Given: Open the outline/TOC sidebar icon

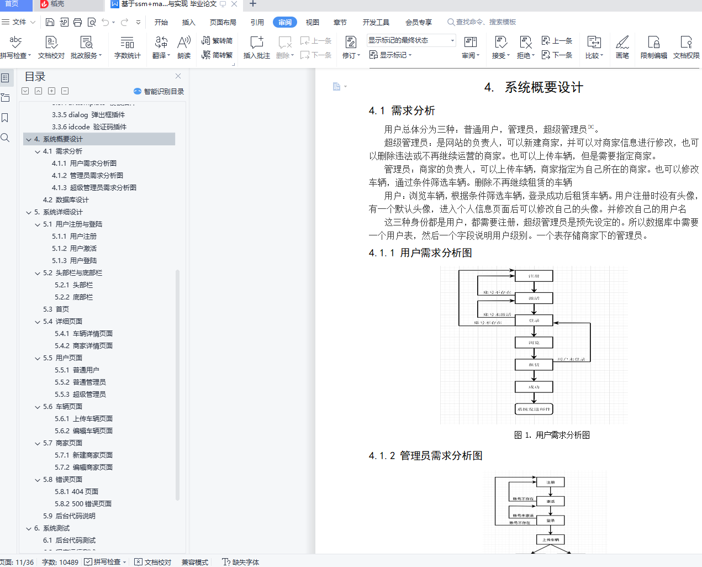Looking at the screenshot, I should point(5,78).
